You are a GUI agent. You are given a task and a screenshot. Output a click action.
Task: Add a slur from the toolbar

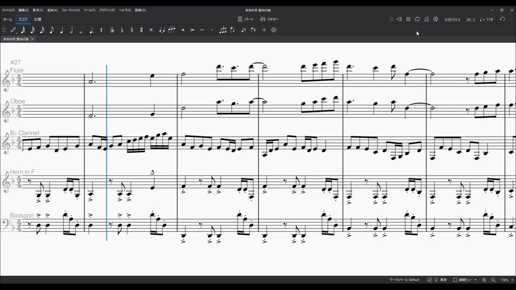point(172,30)
